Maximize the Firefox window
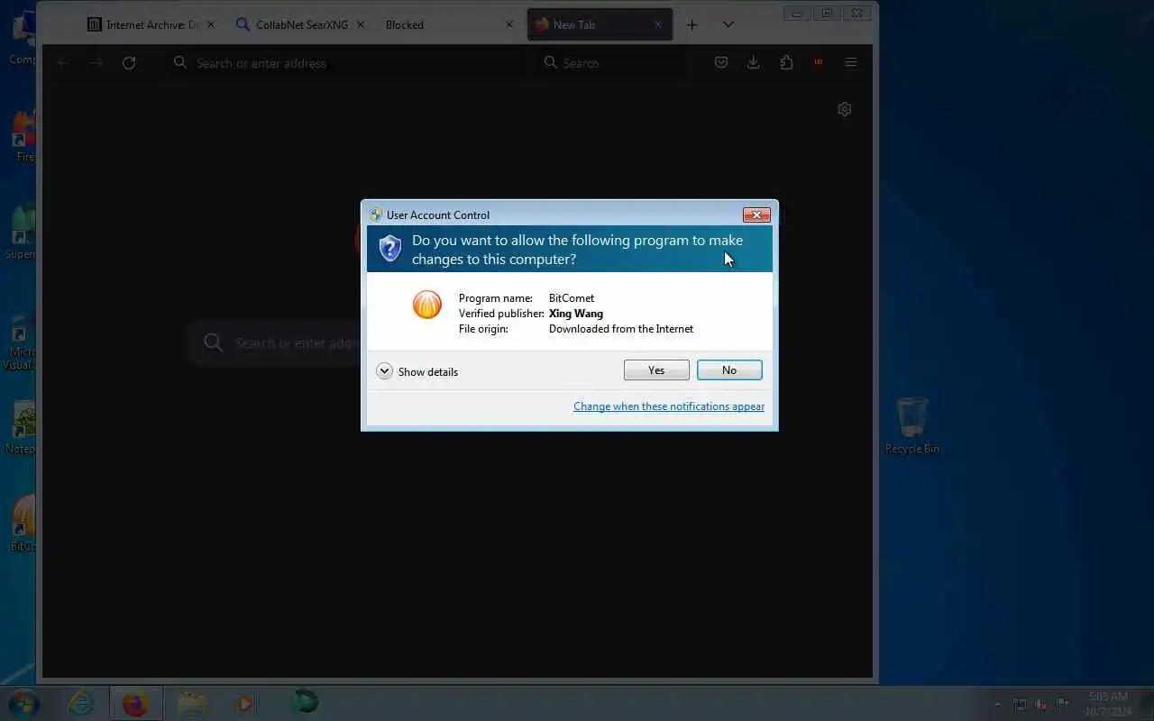 (x=827, y=14)
